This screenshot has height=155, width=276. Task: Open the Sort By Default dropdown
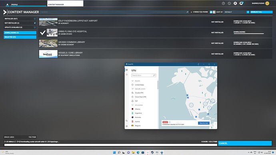(x=236, y=12)
